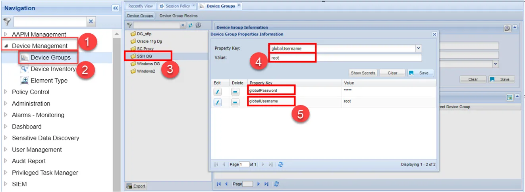Click Save in the properties dialog
The image size is (525, 192).
tap(421, 73)
